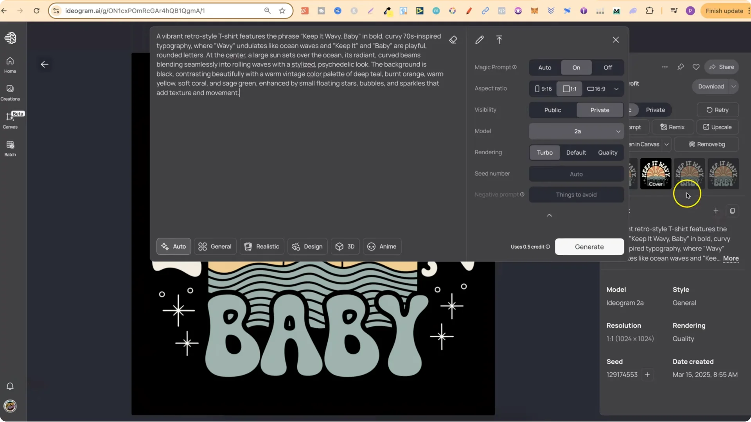Select the Anime style tab
This screenshot has height=422, width=751.
click(x=382, y=246)
